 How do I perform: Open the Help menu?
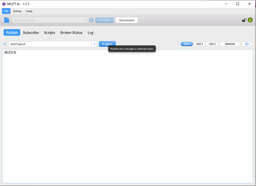(x=29, y=11)
